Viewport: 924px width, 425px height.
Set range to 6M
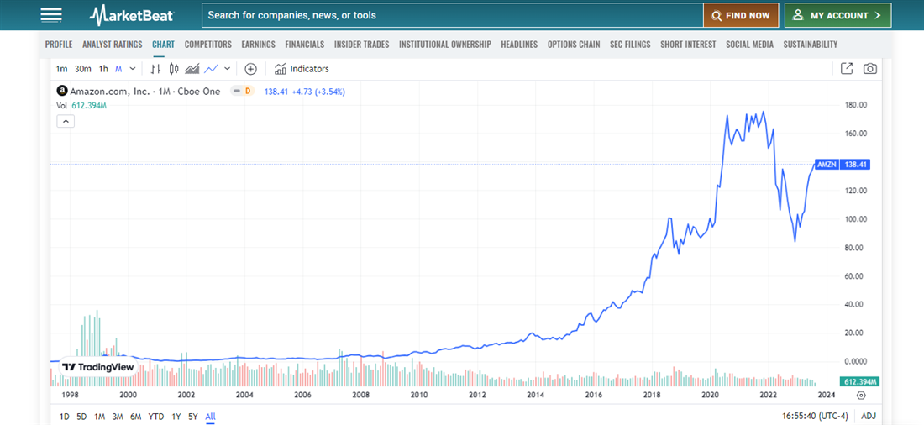point(135,417)
